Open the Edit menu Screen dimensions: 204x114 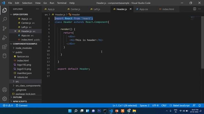17,3
